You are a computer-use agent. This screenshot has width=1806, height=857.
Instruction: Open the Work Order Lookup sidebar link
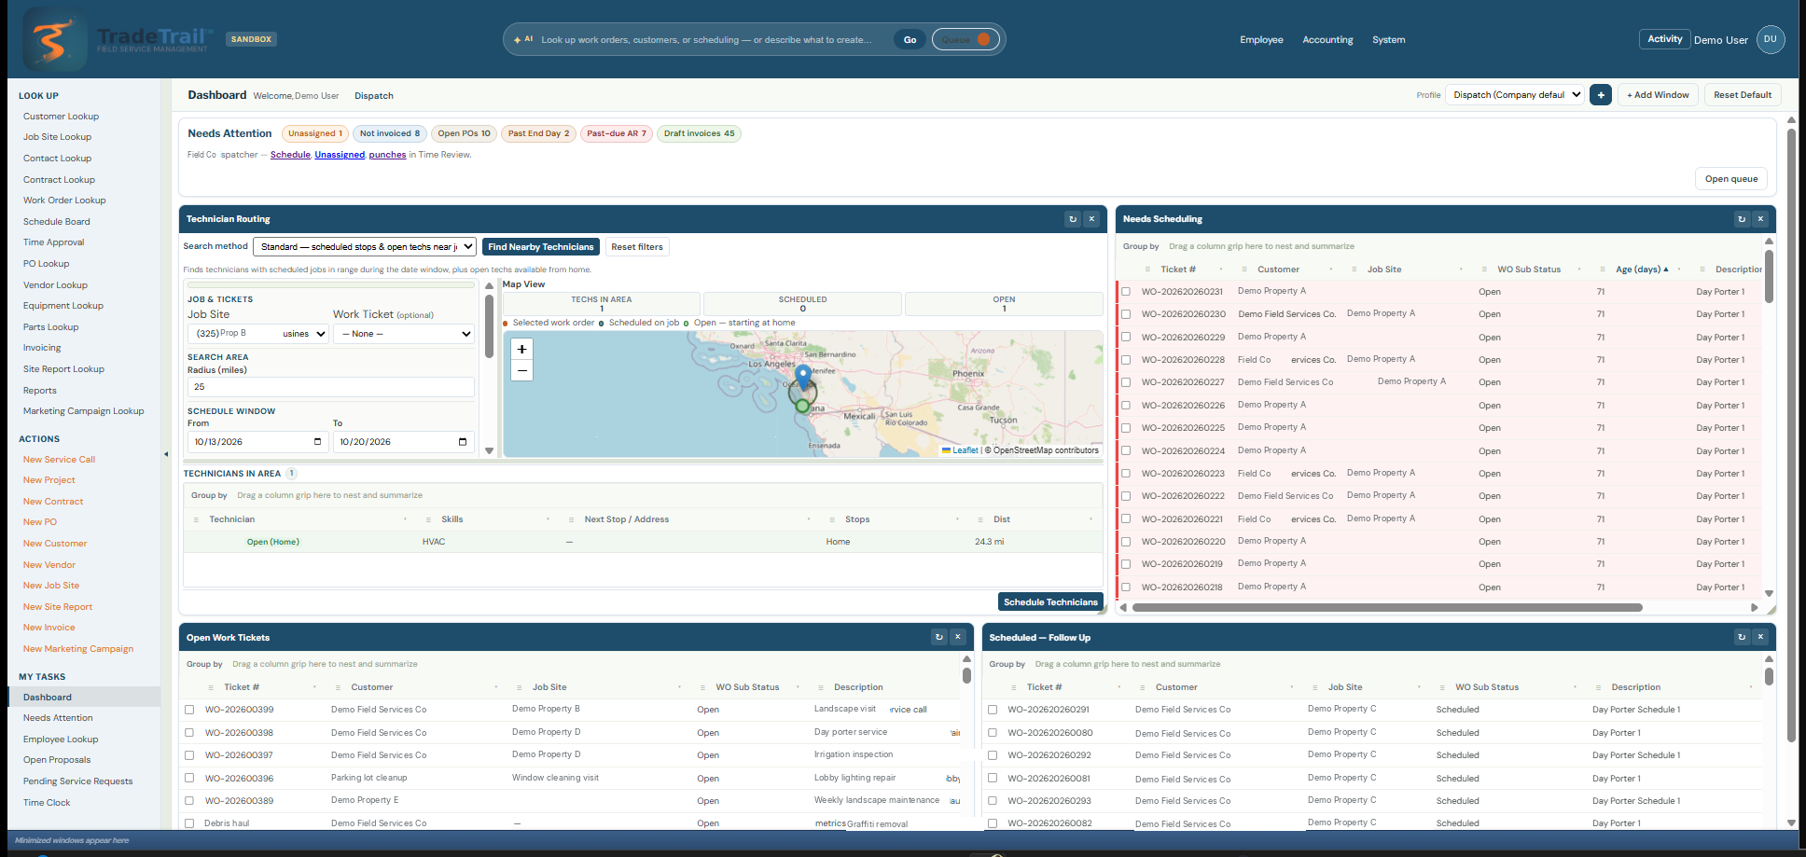pyautogui.click(x=64, y=200)
